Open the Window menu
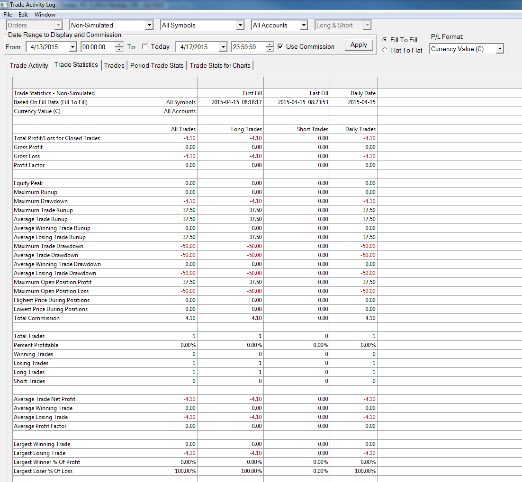Screen dimensions: 522x482 tap(45, 15)
